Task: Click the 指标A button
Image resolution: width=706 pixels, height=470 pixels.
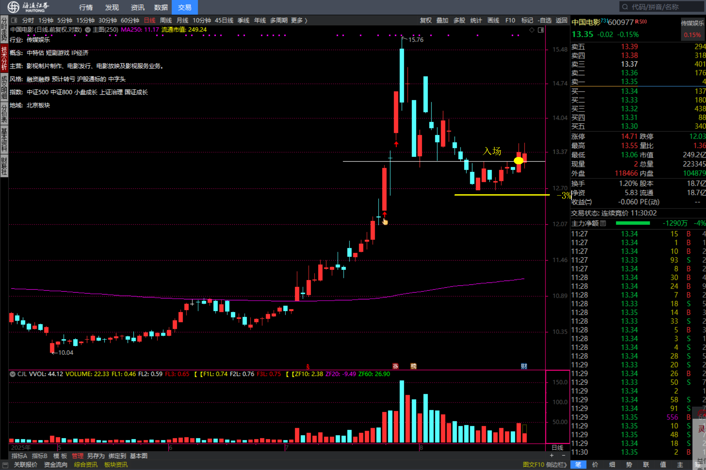Action: point(19,456)
